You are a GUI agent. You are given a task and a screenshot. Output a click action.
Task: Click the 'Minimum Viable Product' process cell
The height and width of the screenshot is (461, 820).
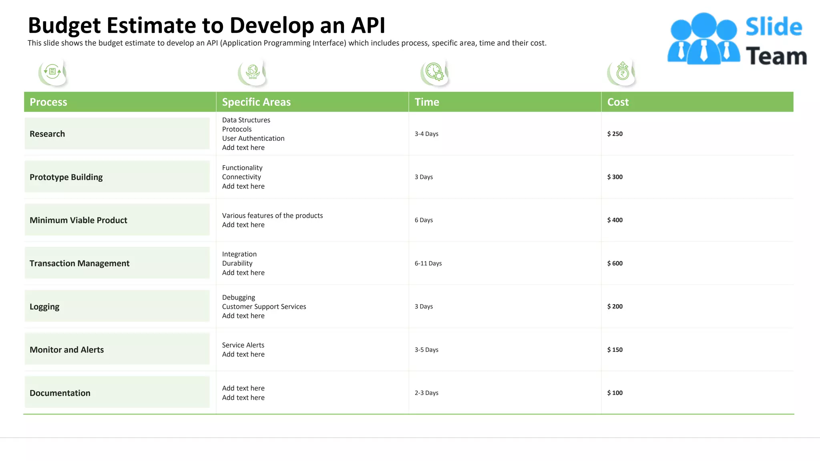pyautogui.click(x=117, y=220)
